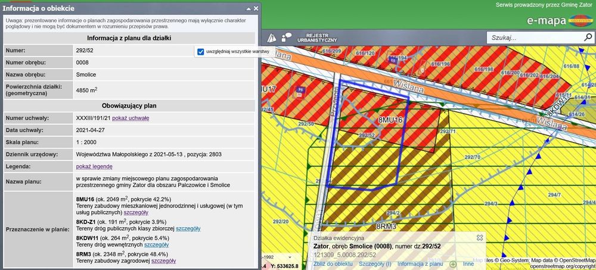Click the e-mapa logo
Screen dimensions: 596x270
pos(560,21)
